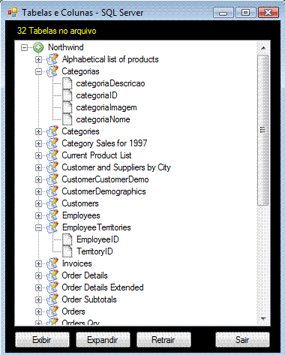Click the Sair button to exit
Viewport: 285px width, 355px height.
coord(242,340)
